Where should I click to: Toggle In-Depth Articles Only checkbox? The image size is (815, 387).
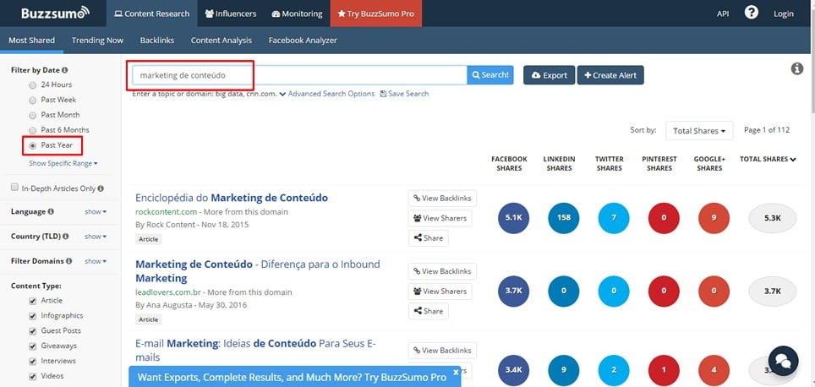pos(14,188)
